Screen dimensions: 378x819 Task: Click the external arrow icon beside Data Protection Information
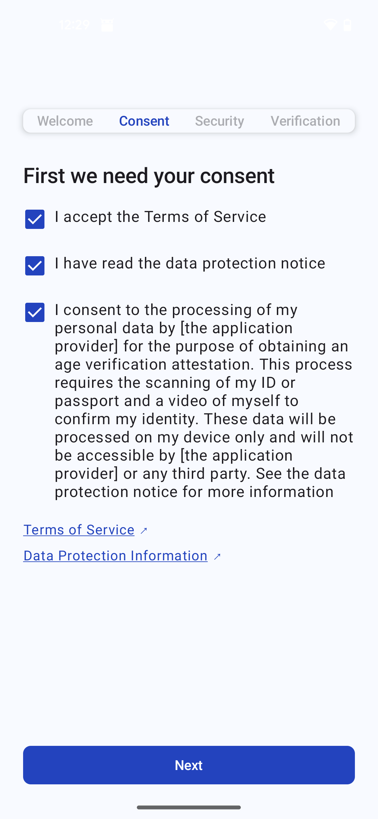pyautogui.click(x=217, y=556)
